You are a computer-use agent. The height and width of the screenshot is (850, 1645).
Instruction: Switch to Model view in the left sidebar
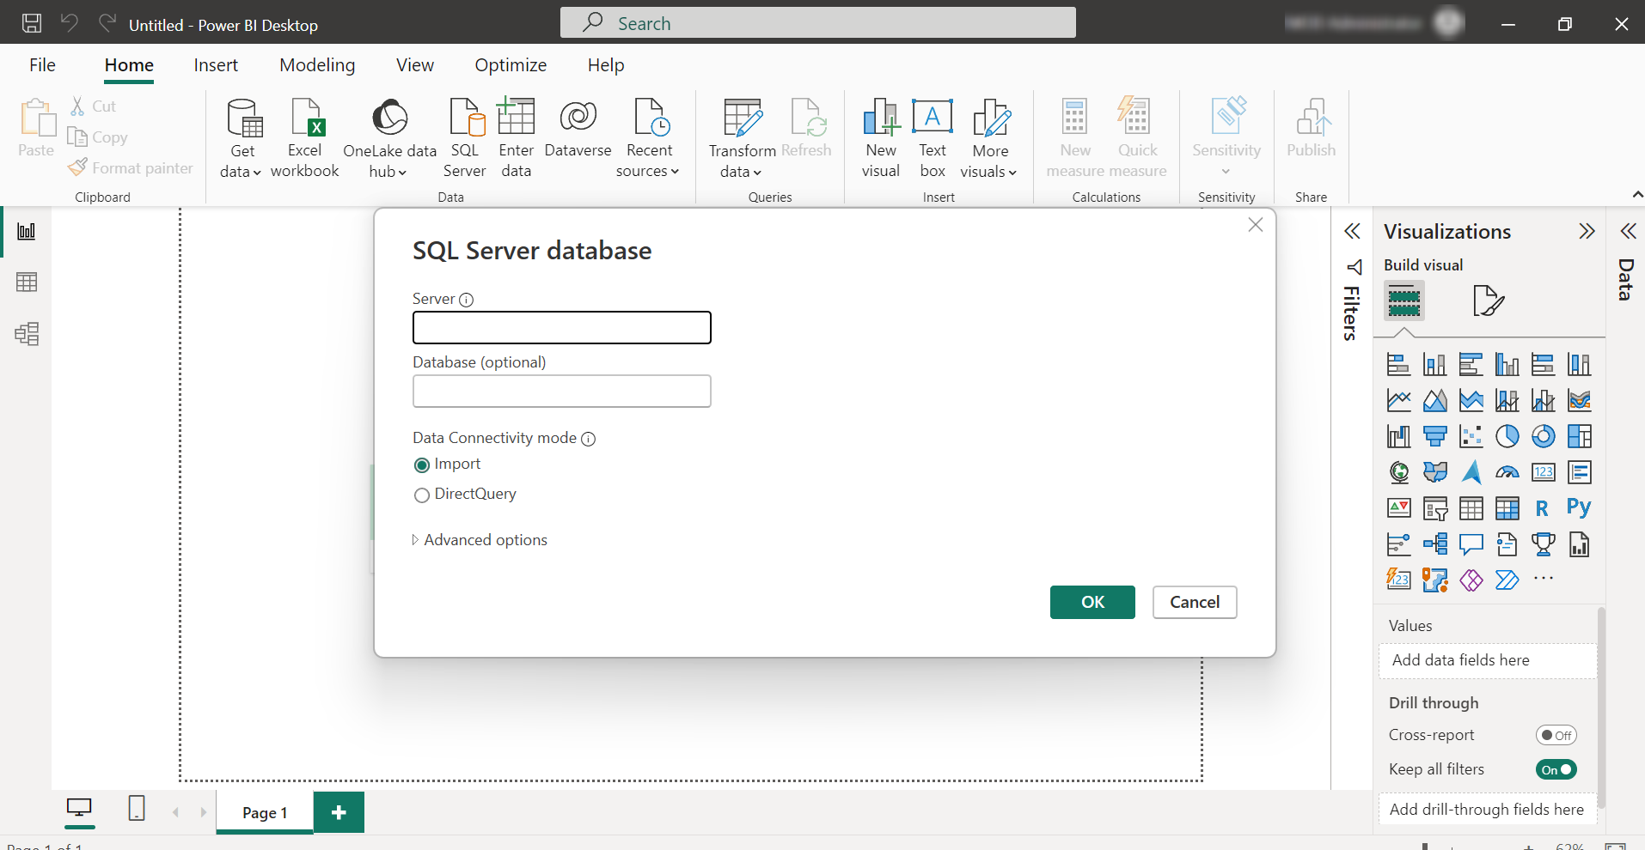pos(27,334)
